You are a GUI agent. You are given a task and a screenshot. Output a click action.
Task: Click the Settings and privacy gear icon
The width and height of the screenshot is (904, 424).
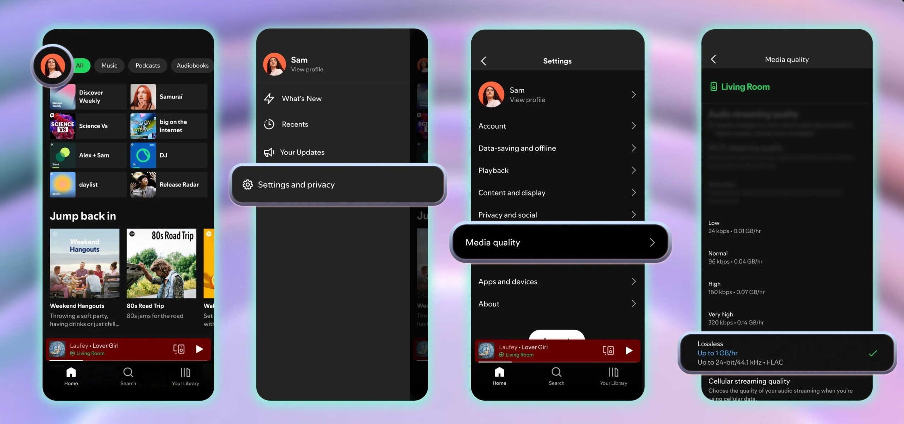248,184
